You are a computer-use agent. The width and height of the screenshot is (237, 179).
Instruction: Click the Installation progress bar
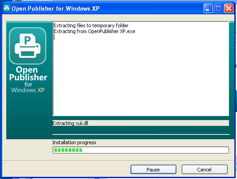(141, 150)
